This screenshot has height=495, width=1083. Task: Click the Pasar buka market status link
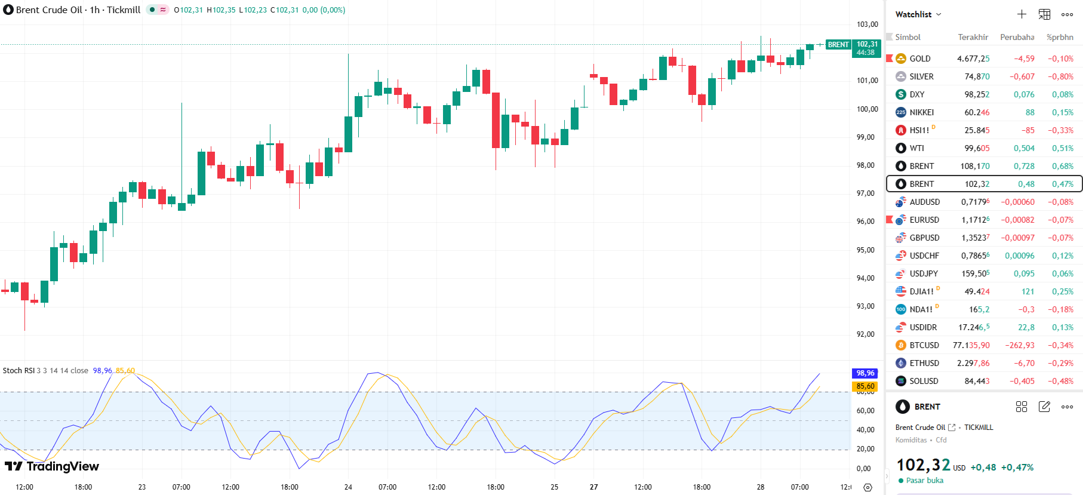pyautogui.click(x=924, y=481)
